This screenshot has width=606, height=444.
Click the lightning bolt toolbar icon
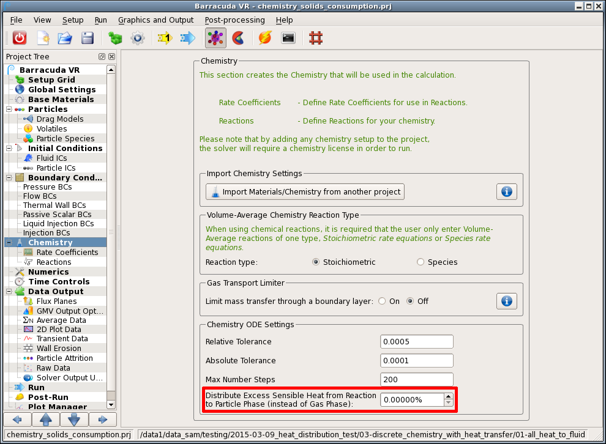coord(264,38)
